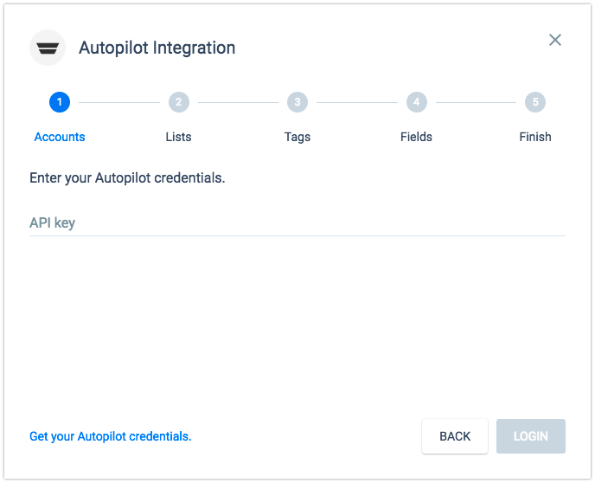Go to the Tags step label
This screenshot has width=595, height=483.
tap(297, 137)
